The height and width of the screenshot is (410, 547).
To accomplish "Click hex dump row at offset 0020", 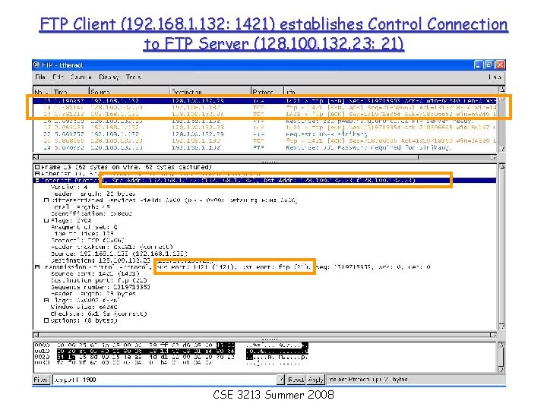I will [171, 357].
